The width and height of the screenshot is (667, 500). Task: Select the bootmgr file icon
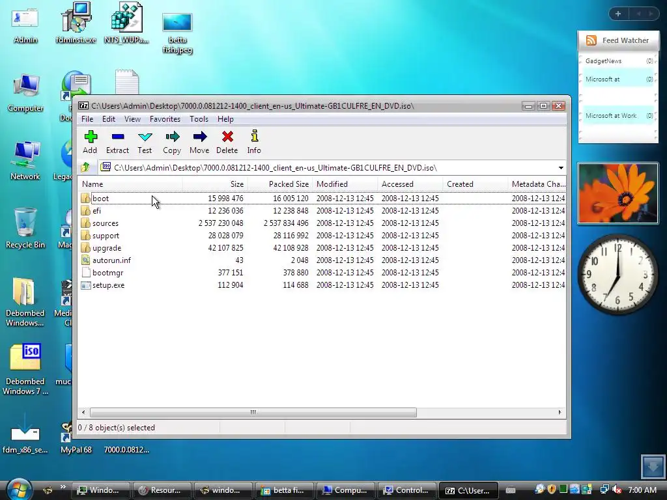(x=85, y=272)
